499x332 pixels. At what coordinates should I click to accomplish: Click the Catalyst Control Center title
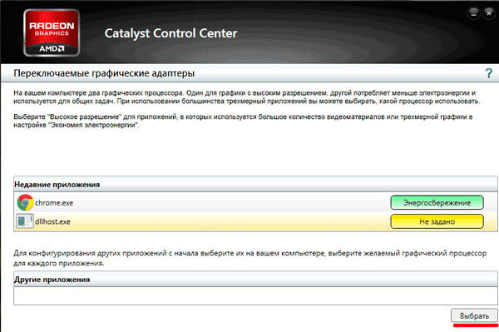pos(170,33)
